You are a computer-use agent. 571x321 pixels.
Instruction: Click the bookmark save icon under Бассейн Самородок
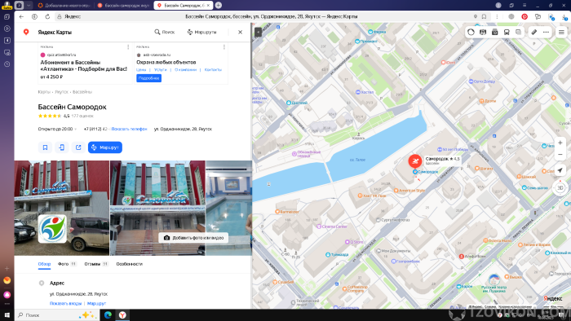(x=45, y=147)
